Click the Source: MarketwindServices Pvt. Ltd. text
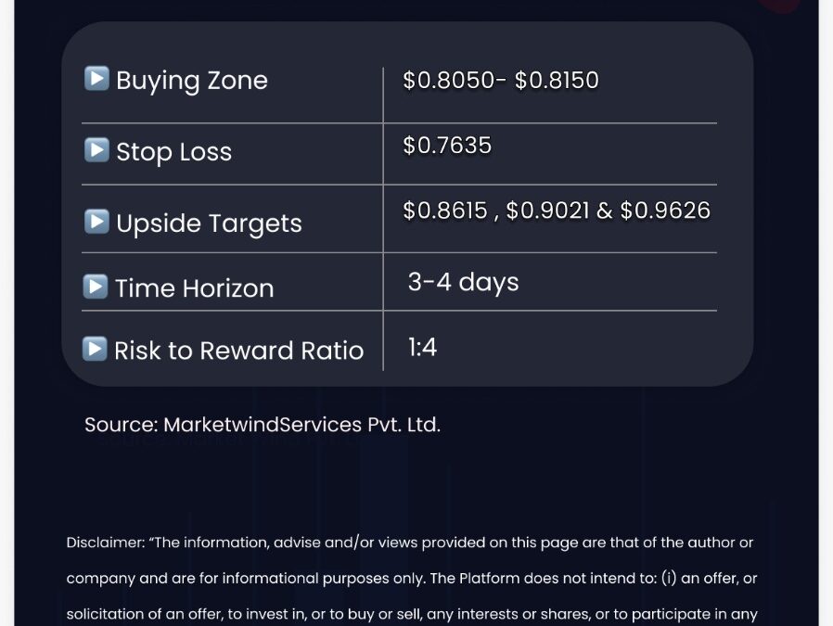Image resolution: width=833 pixels, height=626 pixels. point(263,425)
